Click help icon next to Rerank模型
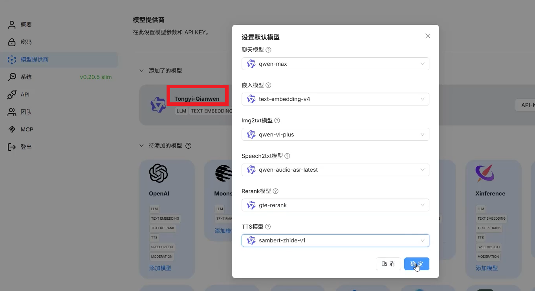 pos(275,191)
